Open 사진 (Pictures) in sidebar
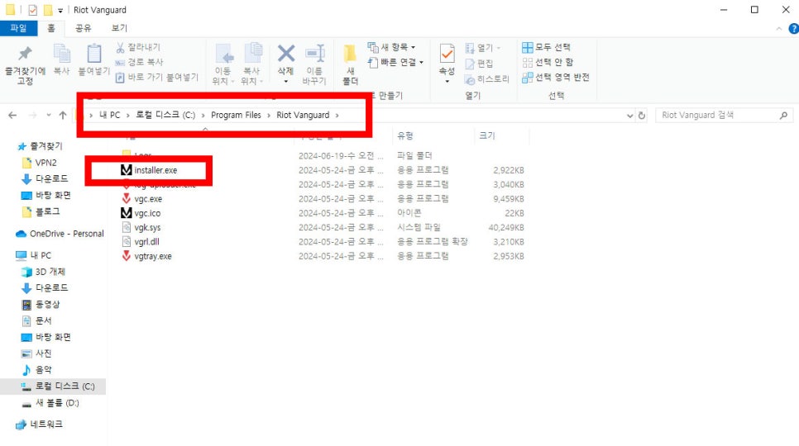Image resolution: width=799 pixels, height=446 pixels. point(36,353)
